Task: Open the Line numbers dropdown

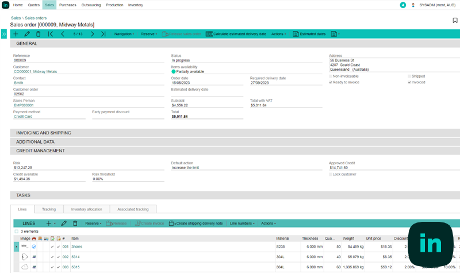Action: 242,224
